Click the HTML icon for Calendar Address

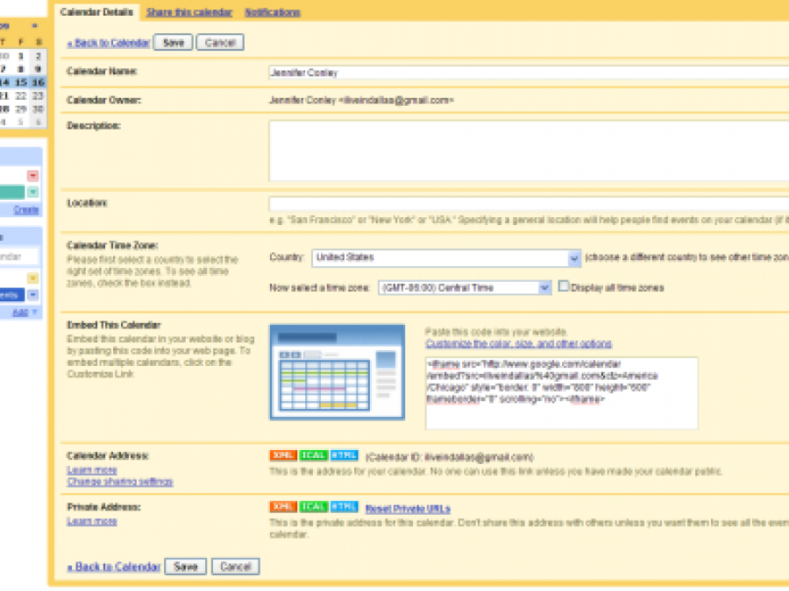pyautogui.click(x=344, y=456)
